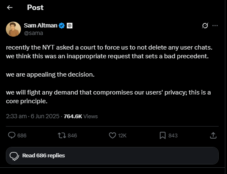
Task: Share the post via upload icon
Action: [213, 135]
